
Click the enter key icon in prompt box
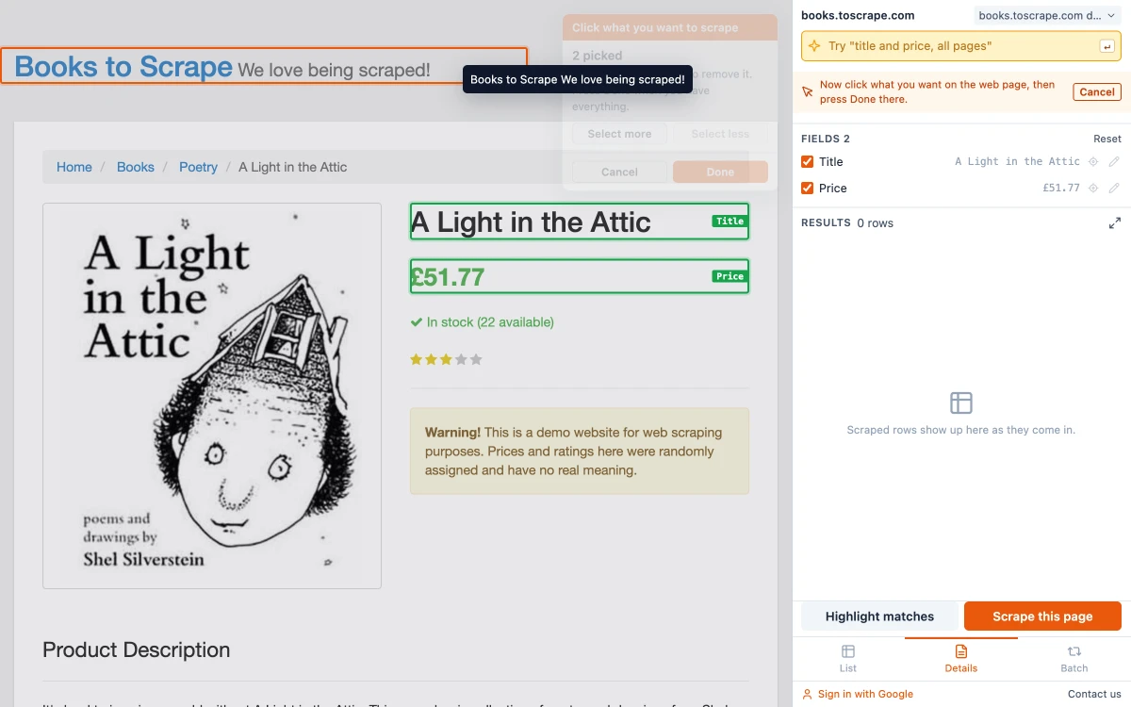pos(1107,46)
